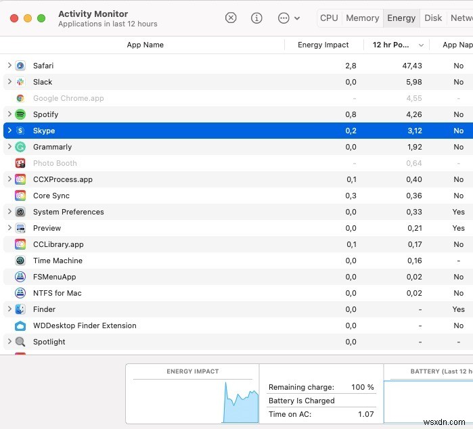
Task: Select the WDDesktop Finder Extension row
Action: click(x=238, y=326)
